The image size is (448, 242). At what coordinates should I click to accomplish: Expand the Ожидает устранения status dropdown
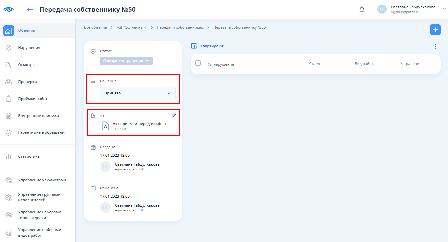coord(126,61)
